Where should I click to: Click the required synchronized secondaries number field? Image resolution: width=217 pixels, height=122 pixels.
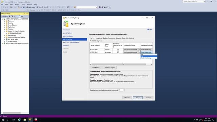121,90
